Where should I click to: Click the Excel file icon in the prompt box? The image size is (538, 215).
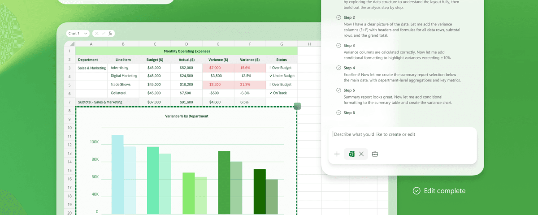(x=352, y=154)
